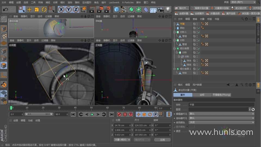Screen dimensions: 261x147
Task: Open the X-Particles menu
Action: pos(128,2)
